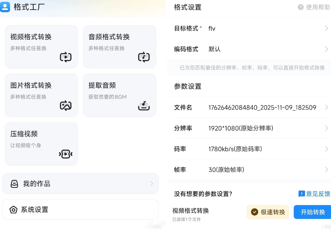The height and width of the screenshot is (231, 331).
Task: Expand the bitrate 1780kb/s chevron
Action: [x=326, y=149]
